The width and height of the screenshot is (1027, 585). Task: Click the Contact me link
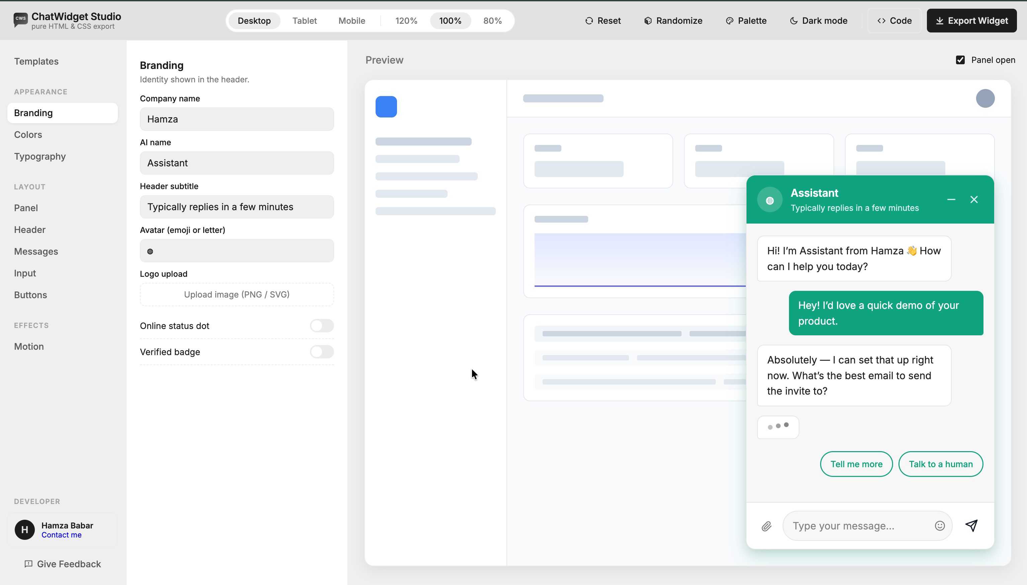click(62, 535)
